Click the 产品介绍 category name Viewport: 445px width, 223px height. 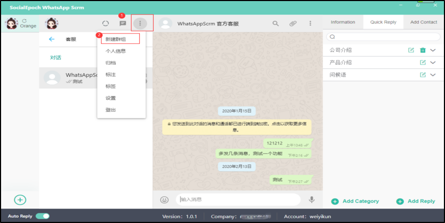341,63
